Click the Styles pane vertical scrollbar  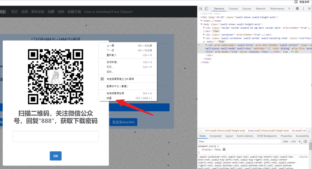[310, 146]
